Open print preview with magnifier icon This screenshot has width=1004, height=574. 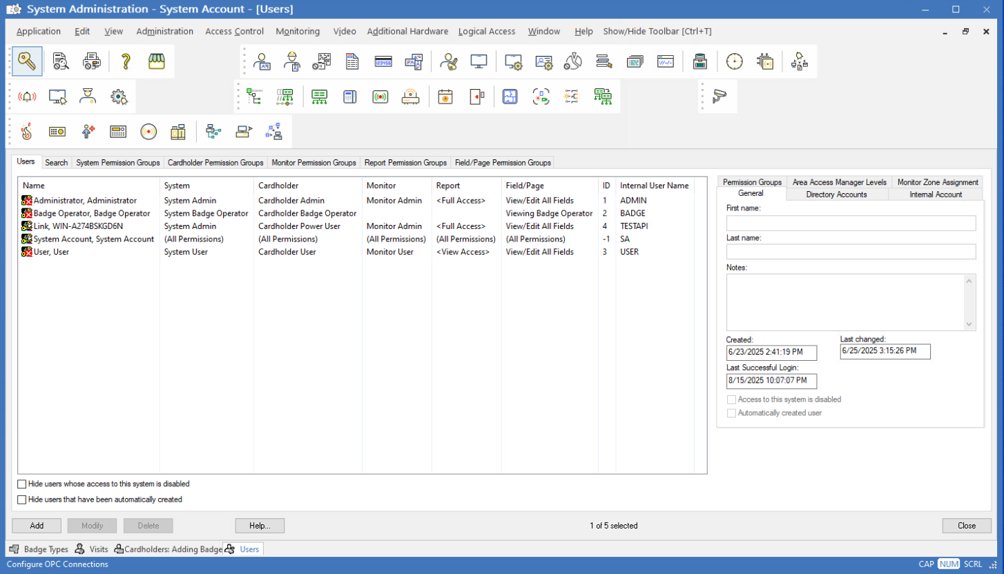(61, 61)
